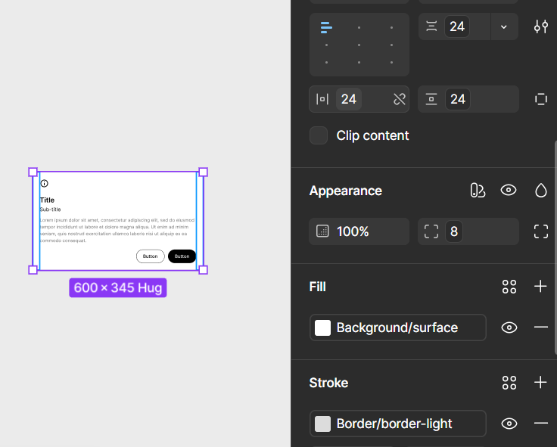Click the opacity 100% field
The image size is (557, 447).
click(x=359, y=231)
